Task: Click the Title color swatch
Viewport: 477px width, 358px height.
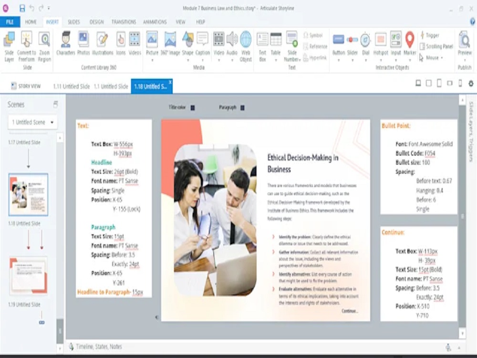Action: (193, 107)
